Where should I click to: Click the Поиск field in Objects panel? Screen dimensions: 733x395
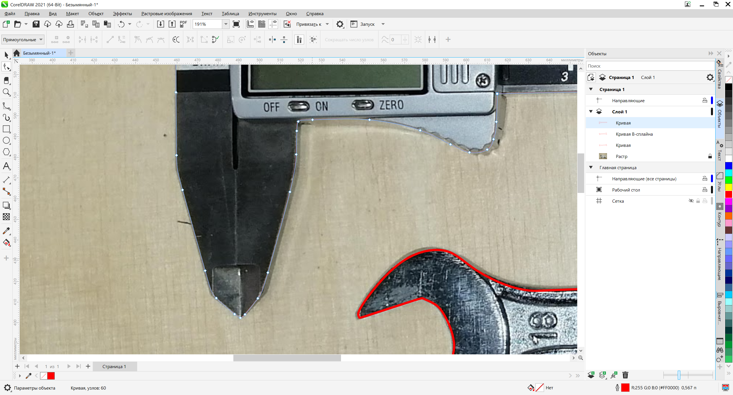tap(650, 66)
